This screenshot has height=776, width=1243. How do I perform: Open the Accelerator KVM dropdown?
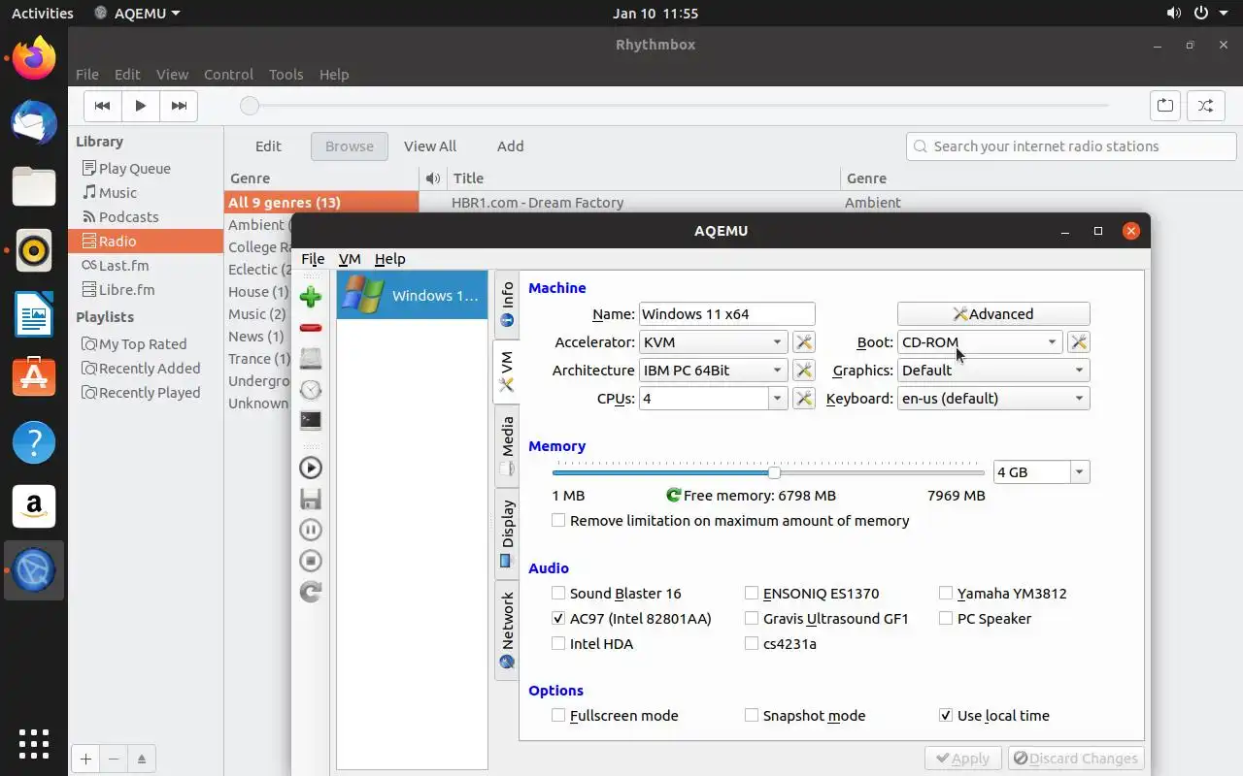coord(714,341)
